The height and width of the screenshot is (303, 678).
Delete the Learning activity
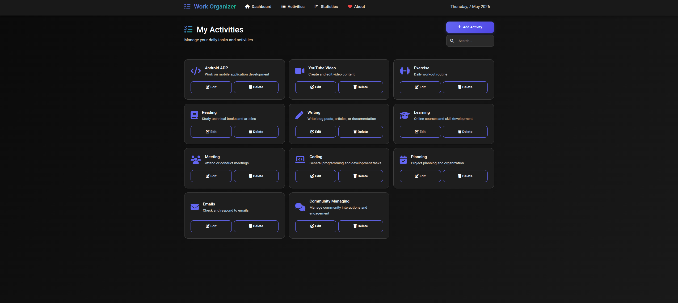(465, 132)
